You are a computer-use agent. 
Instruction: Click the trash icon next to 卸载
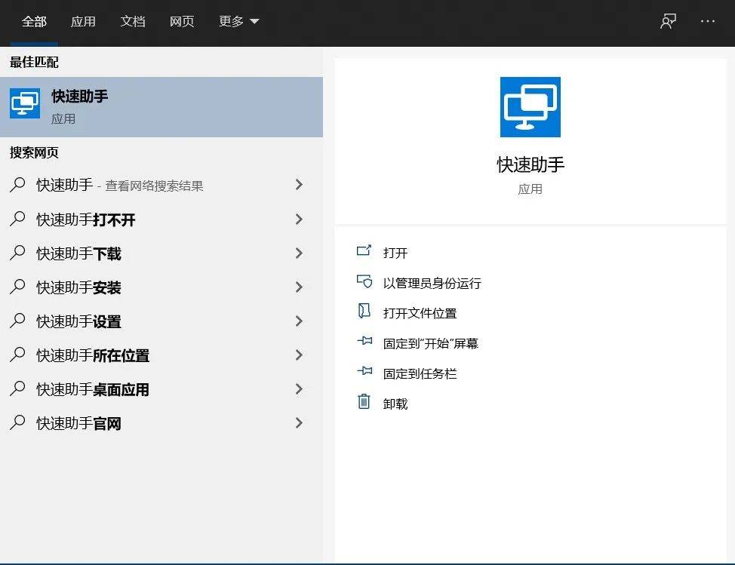364,402
